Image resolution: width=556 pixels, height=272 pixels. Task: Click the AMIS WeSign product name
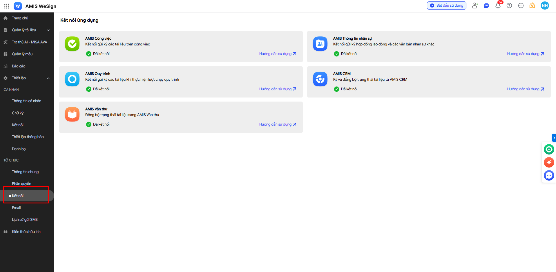tap(41, 6)
